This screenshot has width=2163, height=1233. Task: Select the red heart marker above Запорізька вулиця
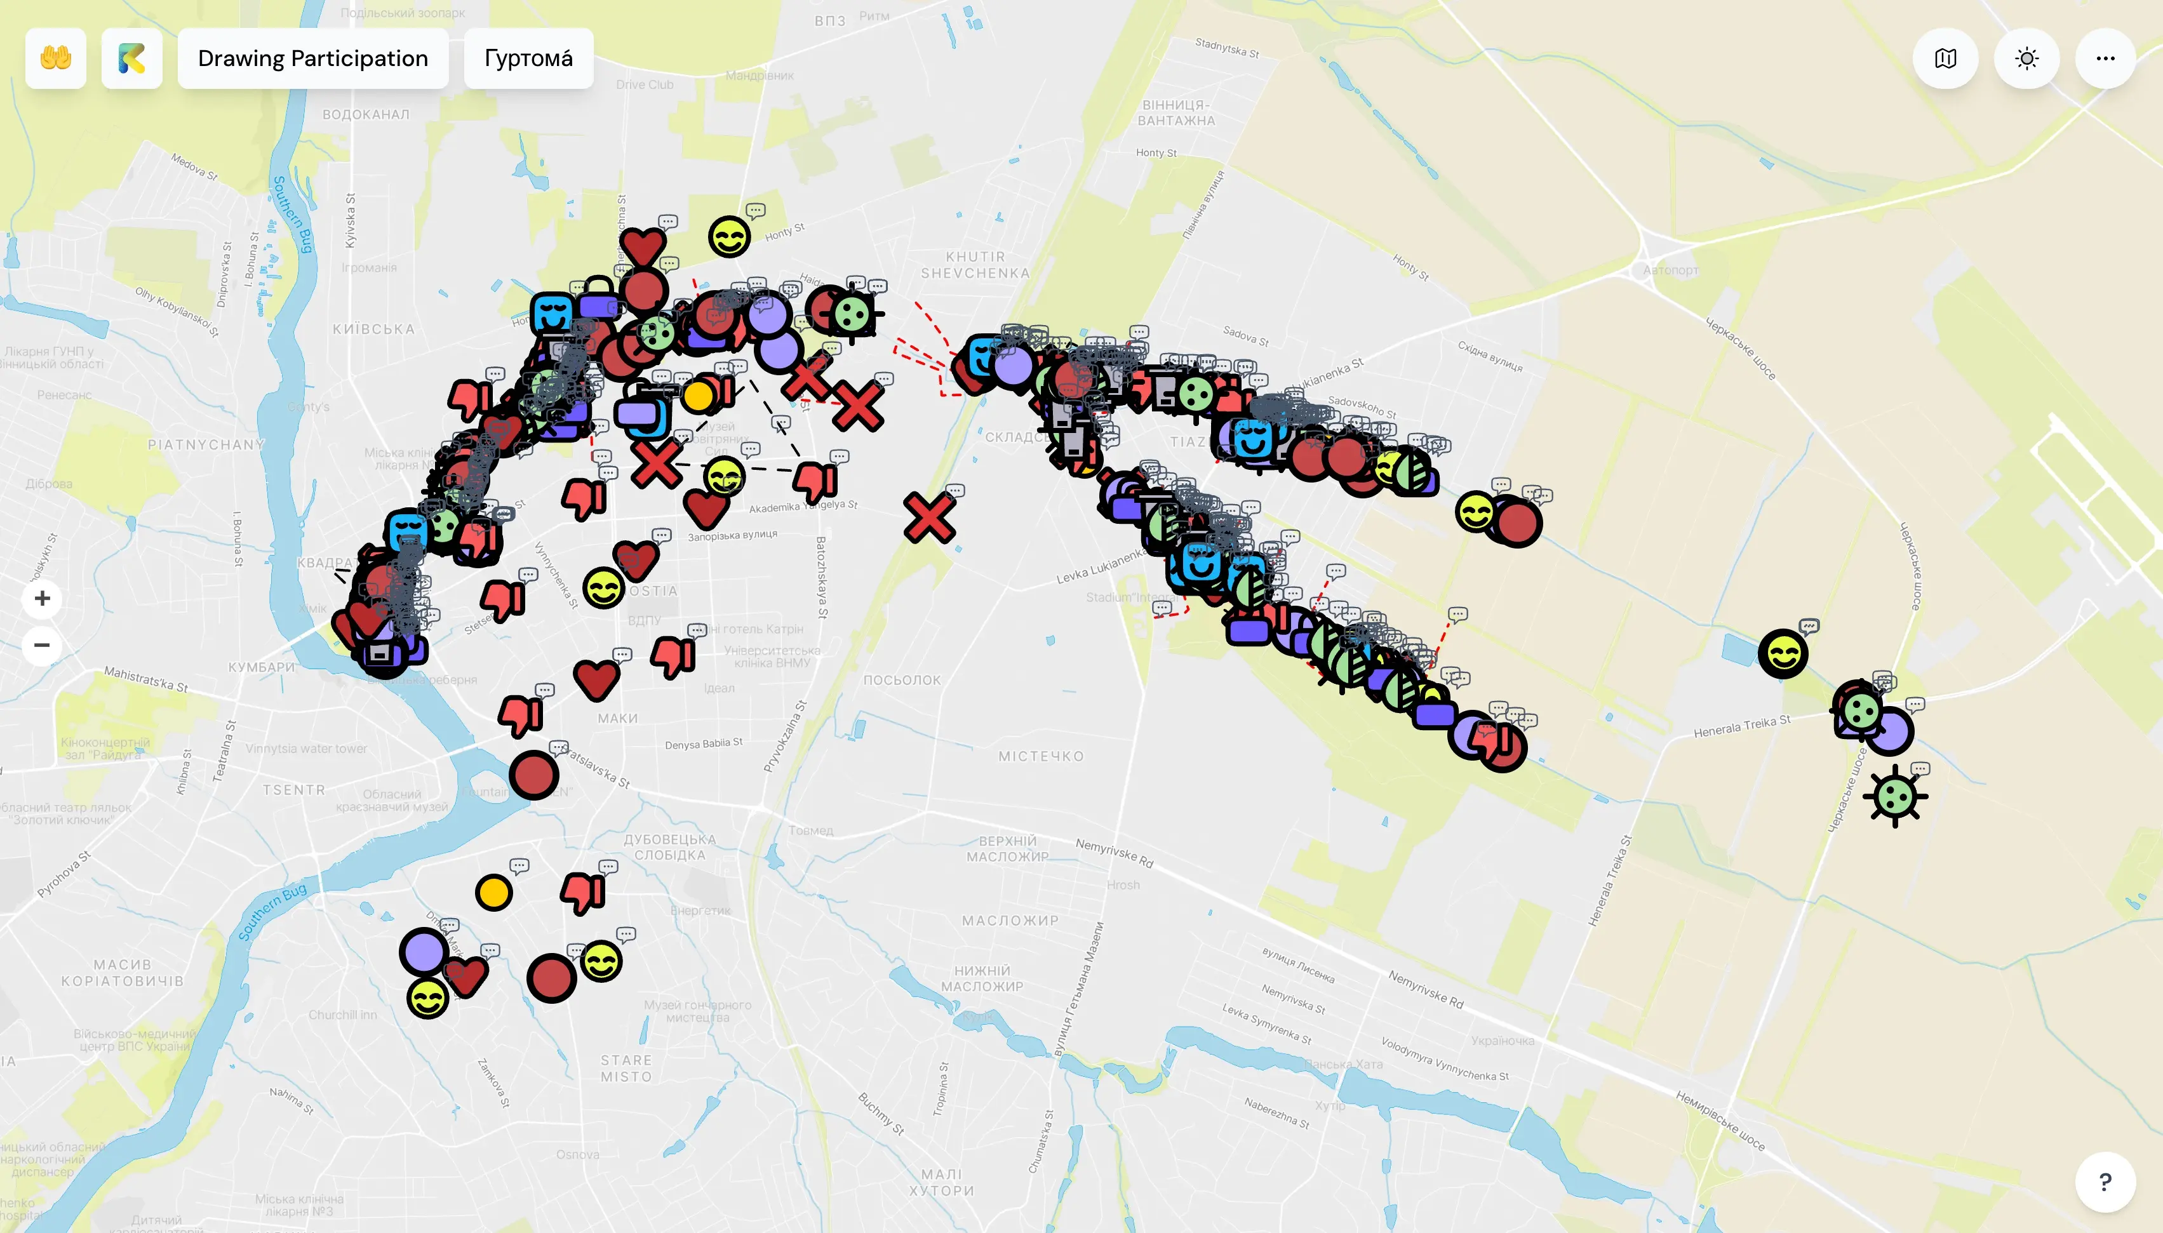[x=706, y=509]
